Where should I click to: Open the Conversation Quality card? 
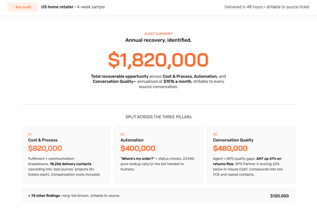coord(251,155)
